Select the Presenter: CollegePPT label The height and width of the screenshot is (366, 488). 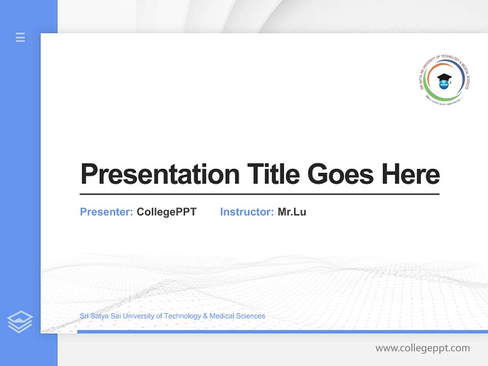(138, 212)
